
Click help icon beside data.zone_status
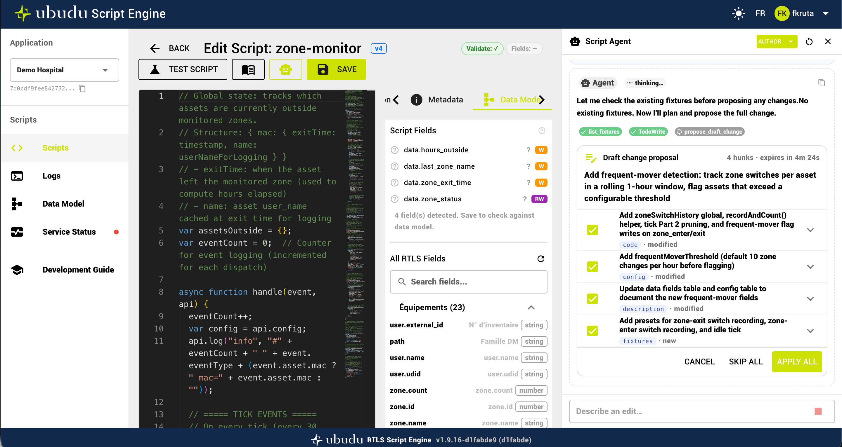pos(394,199)
